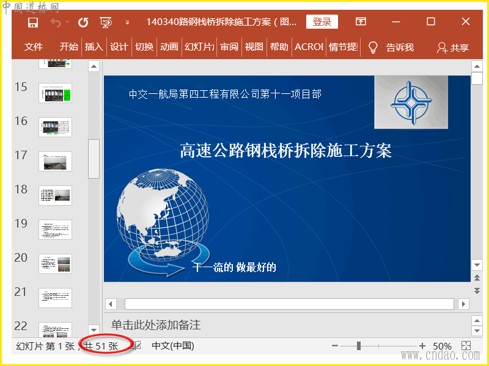Click the 50% zoom level
The width and height of the screenshot is (489, 366).
(x=442, y=346)
